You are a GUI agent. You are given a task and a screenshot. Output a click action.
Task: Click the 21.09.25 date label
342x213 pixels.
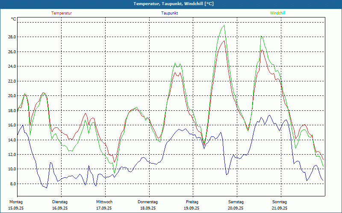point(280,208)
